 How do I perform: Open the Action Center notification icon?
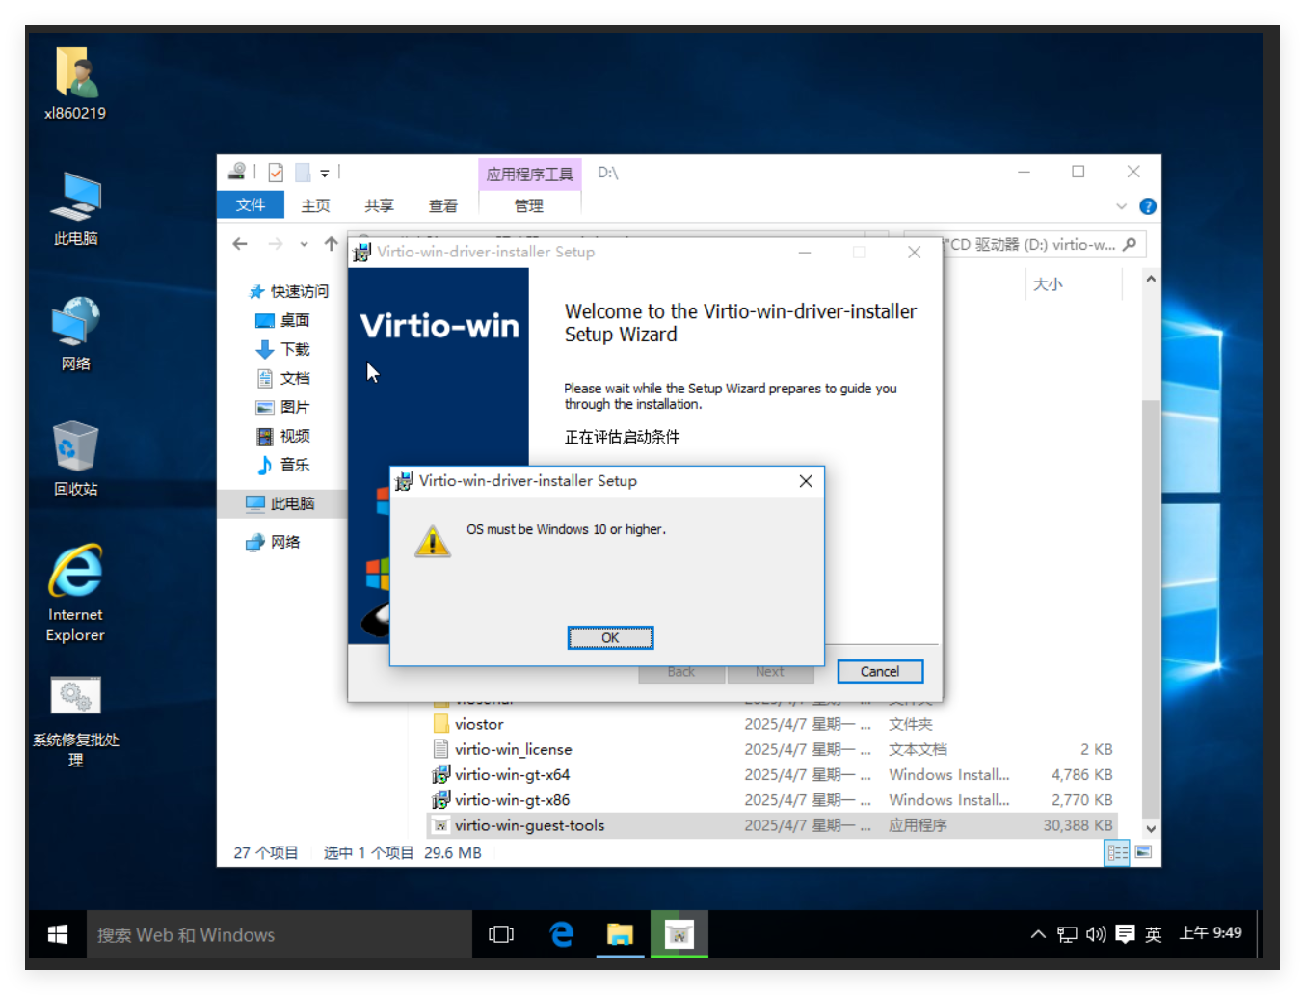[x=1125, y=933]
